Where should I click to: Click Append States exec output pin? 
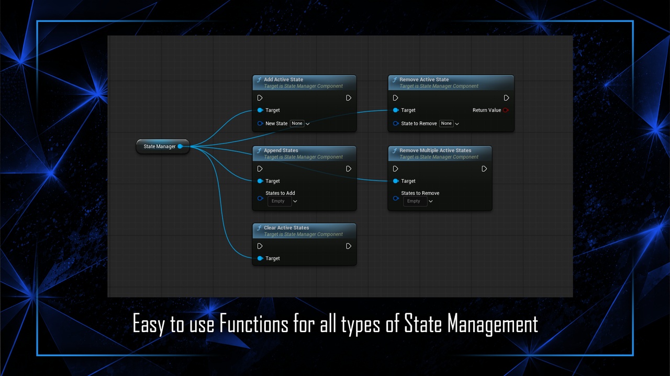pyautogui.click(x=349, y=169)
